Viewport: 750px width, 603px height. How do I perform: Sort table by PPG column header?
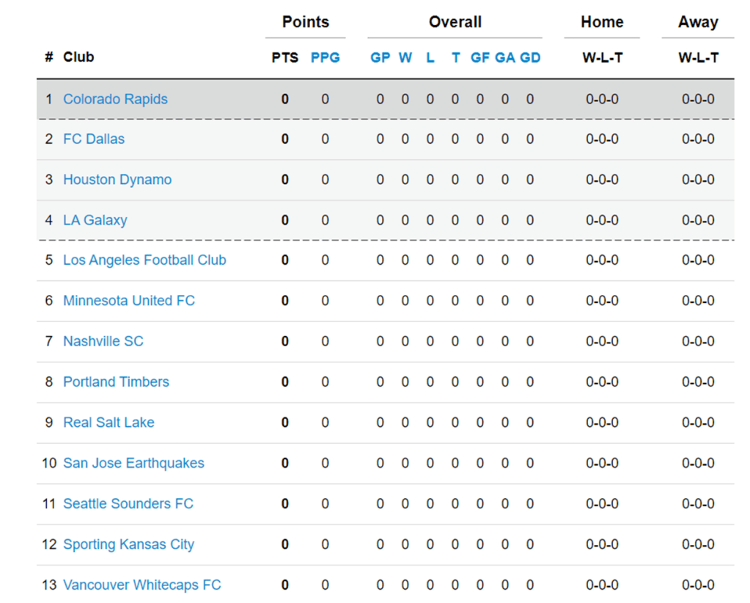coord(326,57)
